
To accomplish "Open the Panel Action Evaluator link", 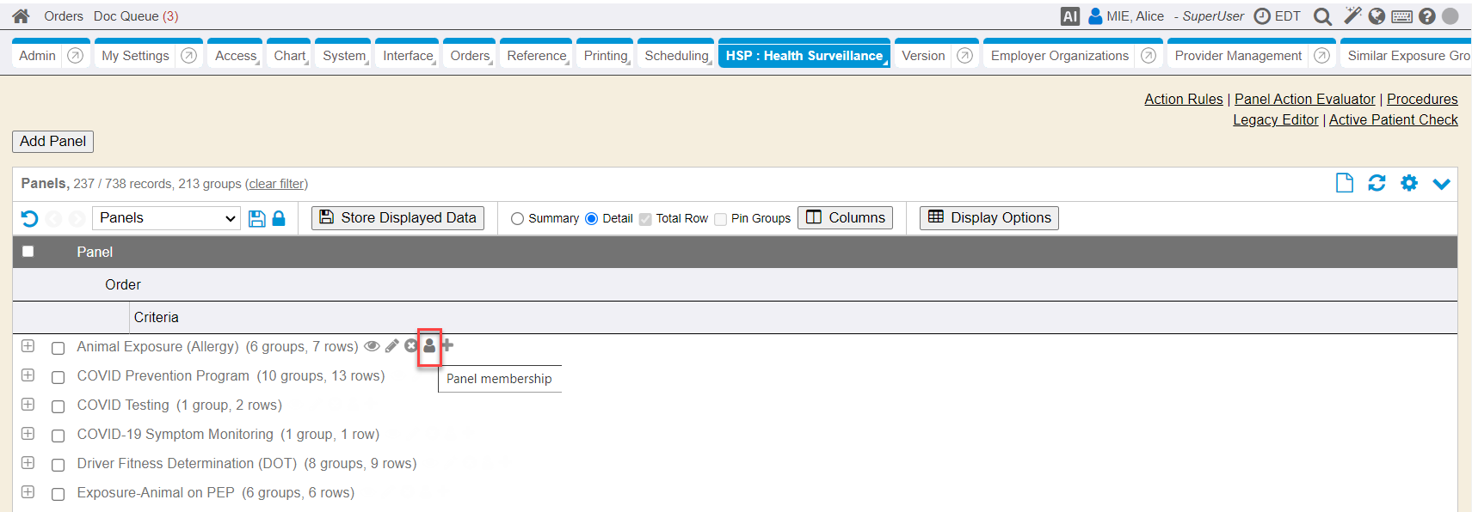I will click(x=1304, y=100).
